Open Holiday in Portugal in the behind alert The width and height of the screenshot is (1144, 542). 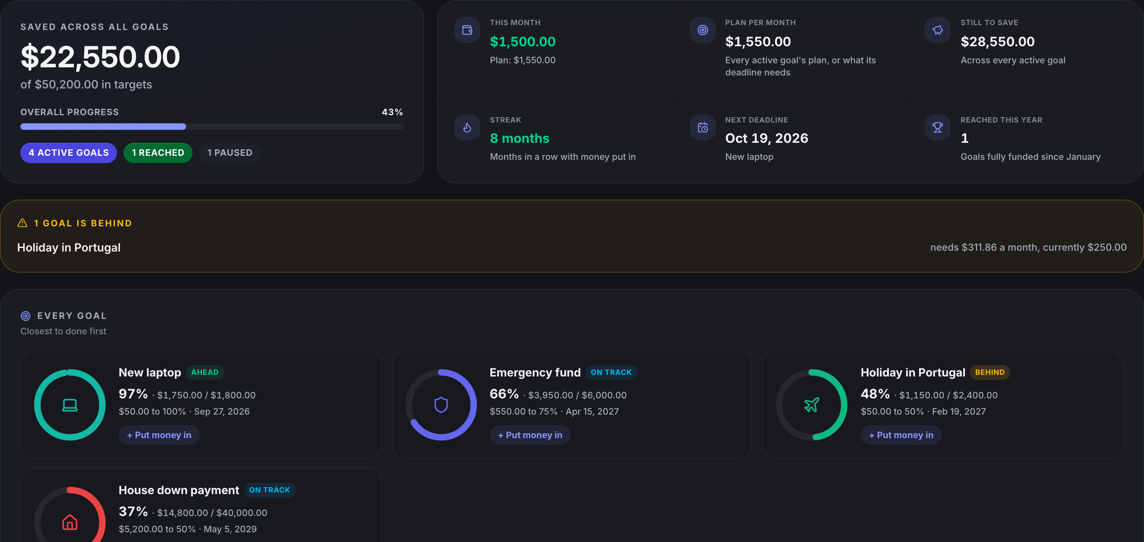click(x=69, y=247)
